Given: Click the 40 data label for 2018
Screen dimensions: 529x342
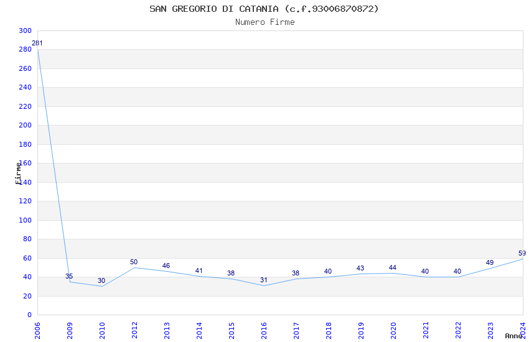Looking at the screenshot, I should pyautogui.click(x=328, y=272).
